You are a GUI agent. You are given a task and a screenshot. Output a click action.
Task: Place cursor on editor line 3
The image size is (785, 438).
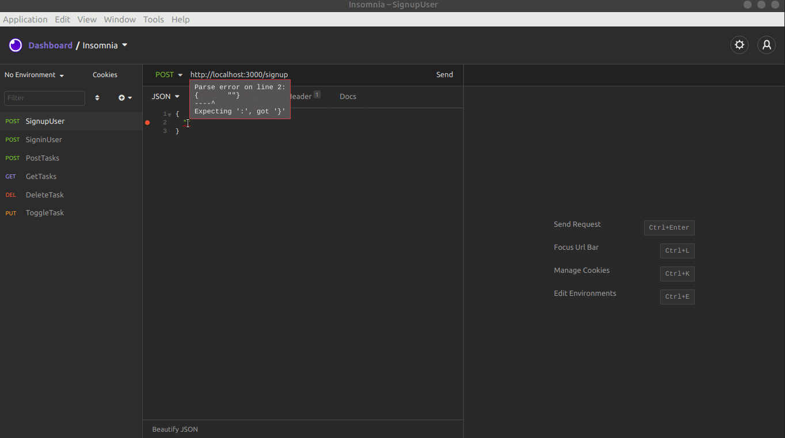[x=178, y=132]
